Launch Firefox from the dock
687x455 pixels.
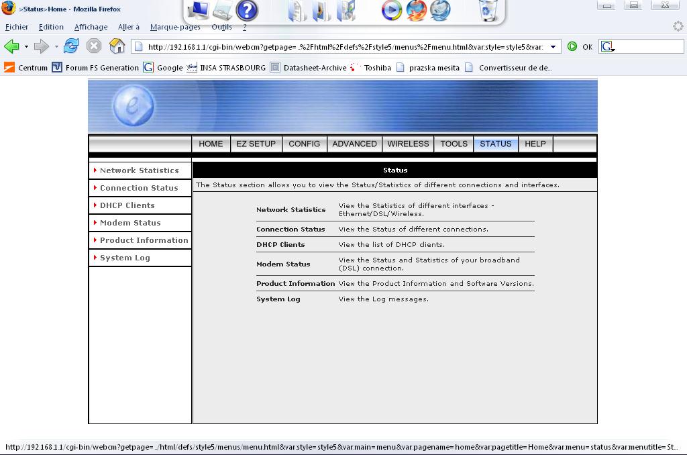point(416,11)
